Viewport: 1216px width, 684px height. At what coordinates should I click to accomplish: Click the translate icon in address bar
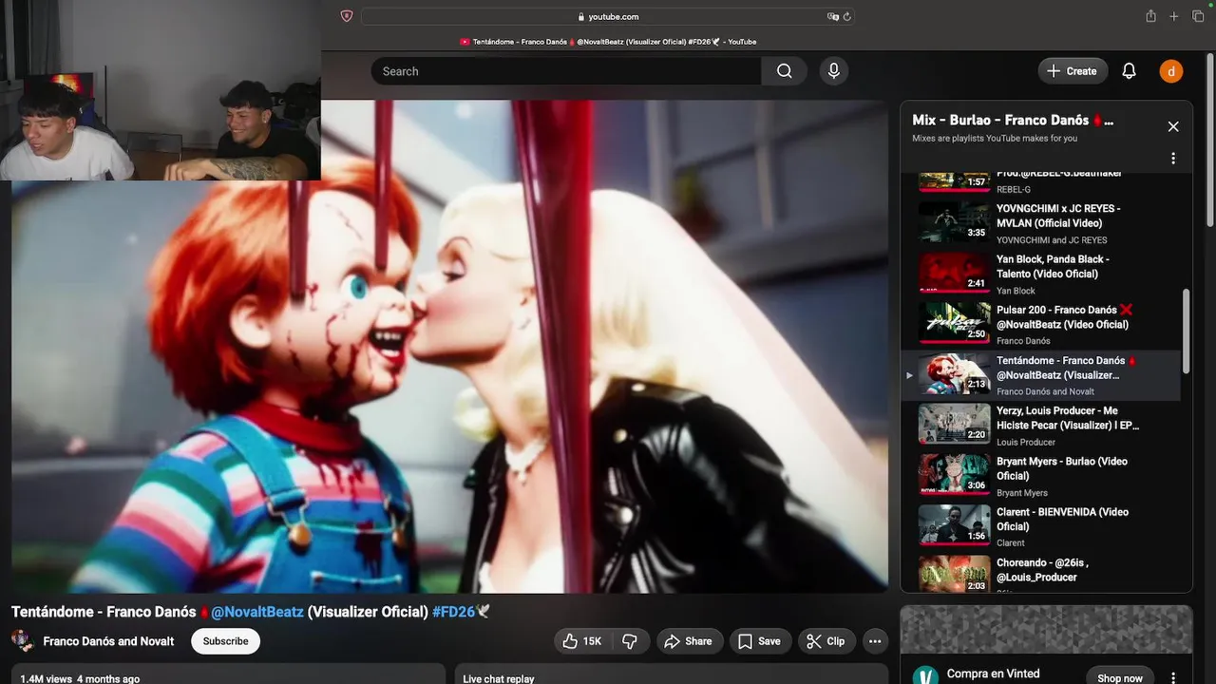(x=832, y=16)
